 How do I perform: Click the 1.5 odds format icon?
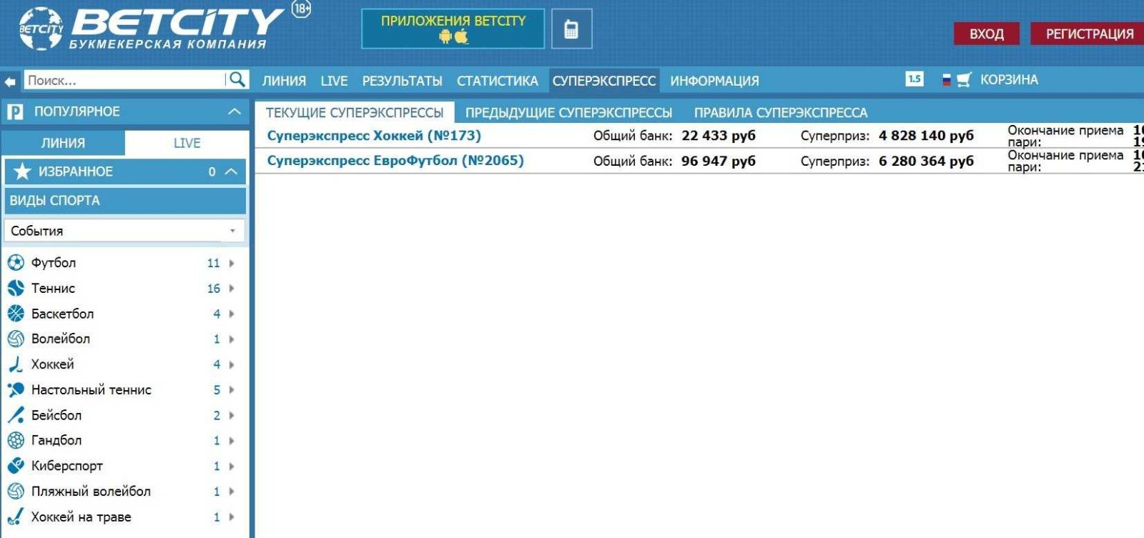pyautogui.click(x=914, y=79)
